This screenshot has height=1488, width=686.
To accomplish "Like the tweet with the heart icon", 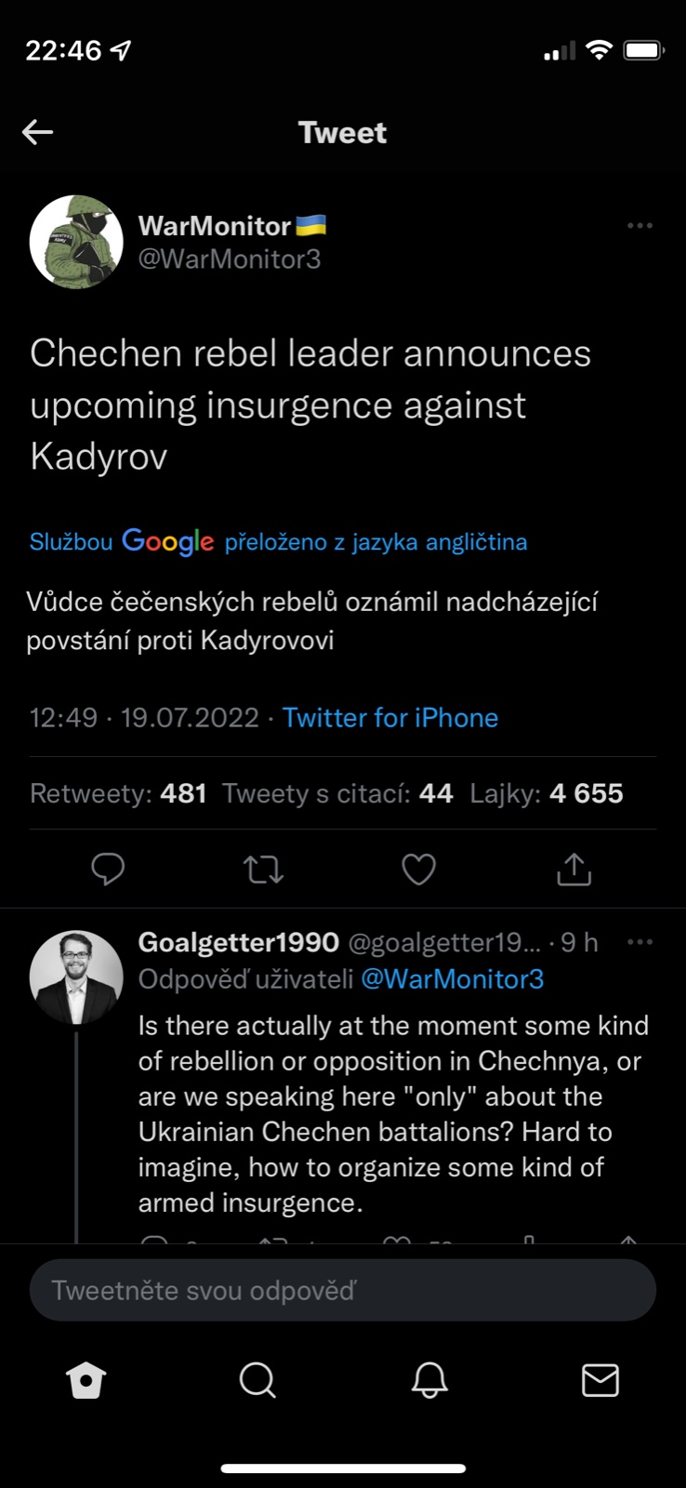I will tap(418, 870).
